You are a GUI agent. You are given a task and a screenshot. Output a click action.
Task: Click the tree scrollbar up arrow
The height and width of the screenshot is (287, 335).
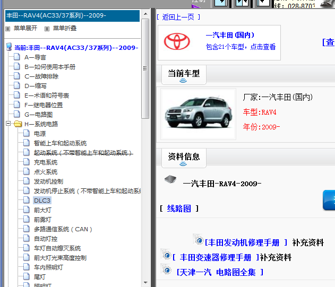(x=145, y=14)
